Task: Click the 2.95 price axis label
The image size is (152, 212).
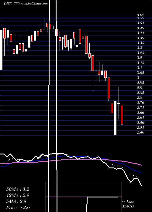Action: (x=140, y=83)
